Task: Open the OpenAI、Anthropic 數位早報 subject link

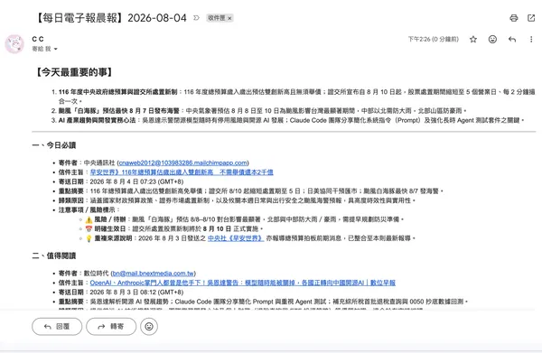Action: coord(243,283)
